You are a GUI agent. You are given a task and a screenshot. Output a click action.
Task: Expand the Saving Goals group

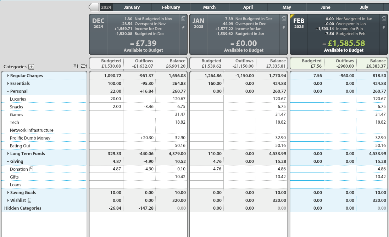pos(8,192)
